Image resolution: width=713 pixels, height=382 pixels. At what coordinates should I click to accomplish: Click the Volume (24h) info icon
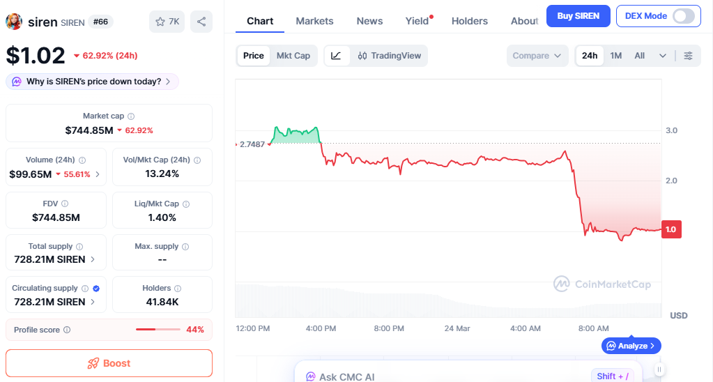click(x=82, y=160)
